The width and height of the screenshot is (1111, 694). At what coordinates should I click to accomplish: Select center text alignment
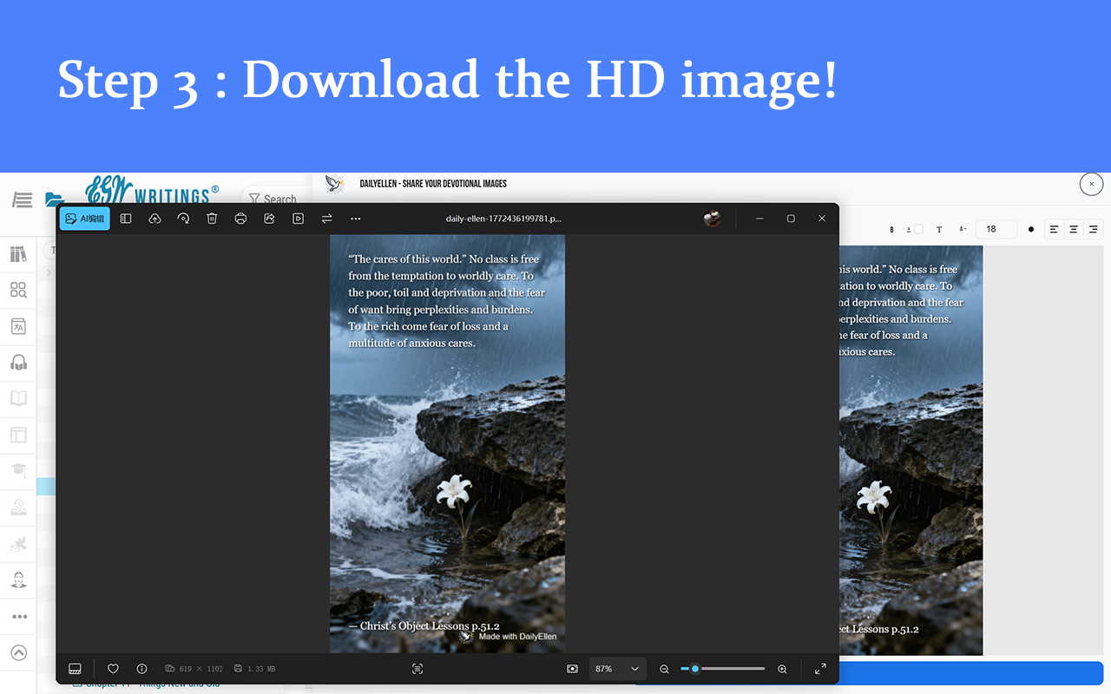tap(1074, 229)
